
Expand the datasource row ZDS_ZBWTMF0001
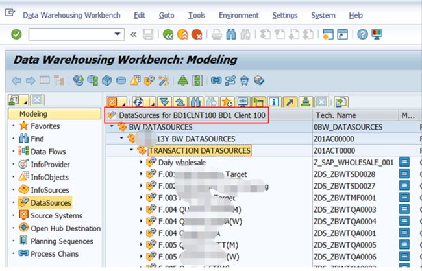(x=141, y=198)
